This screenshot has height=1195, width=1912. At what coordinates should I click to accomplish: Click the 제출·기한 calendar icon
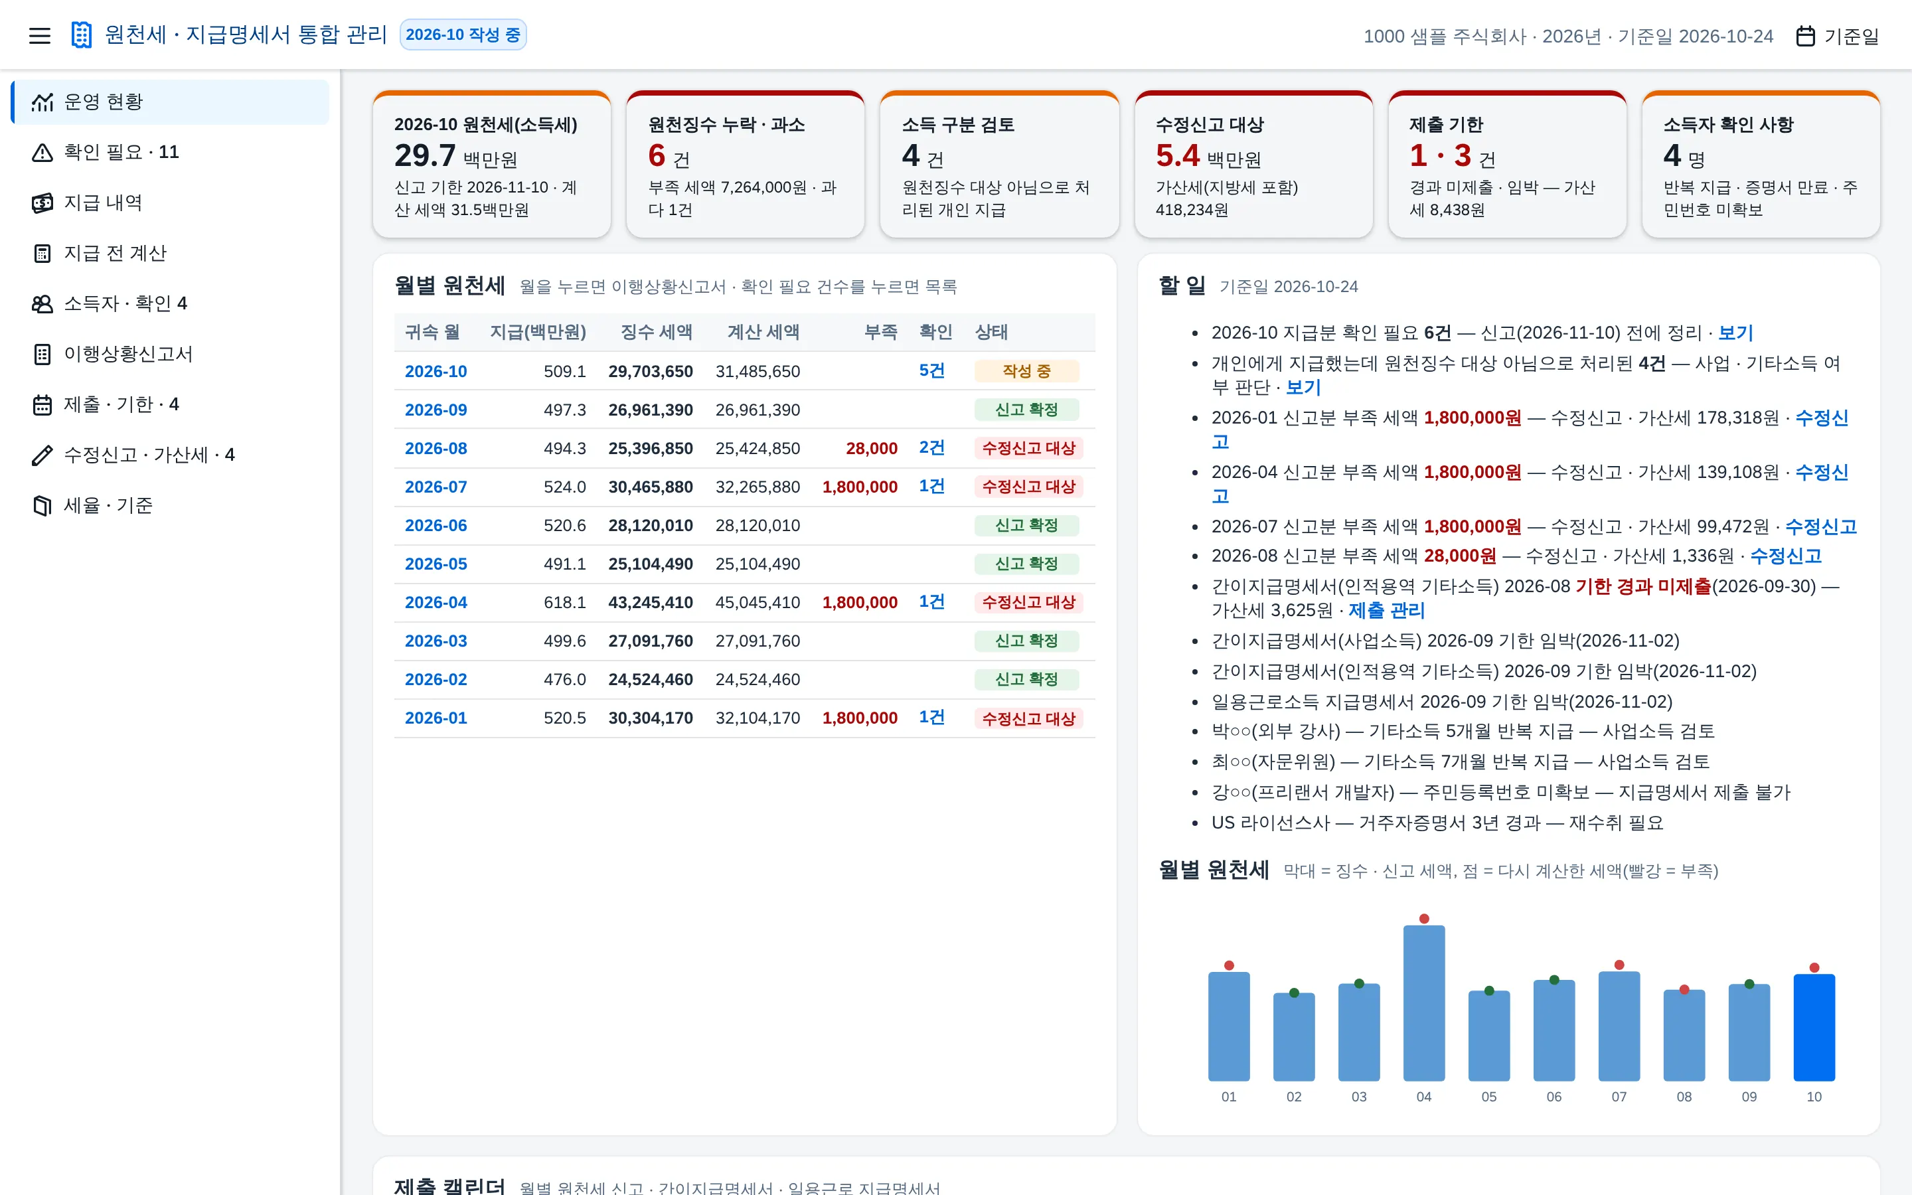(x=42, y=405)
